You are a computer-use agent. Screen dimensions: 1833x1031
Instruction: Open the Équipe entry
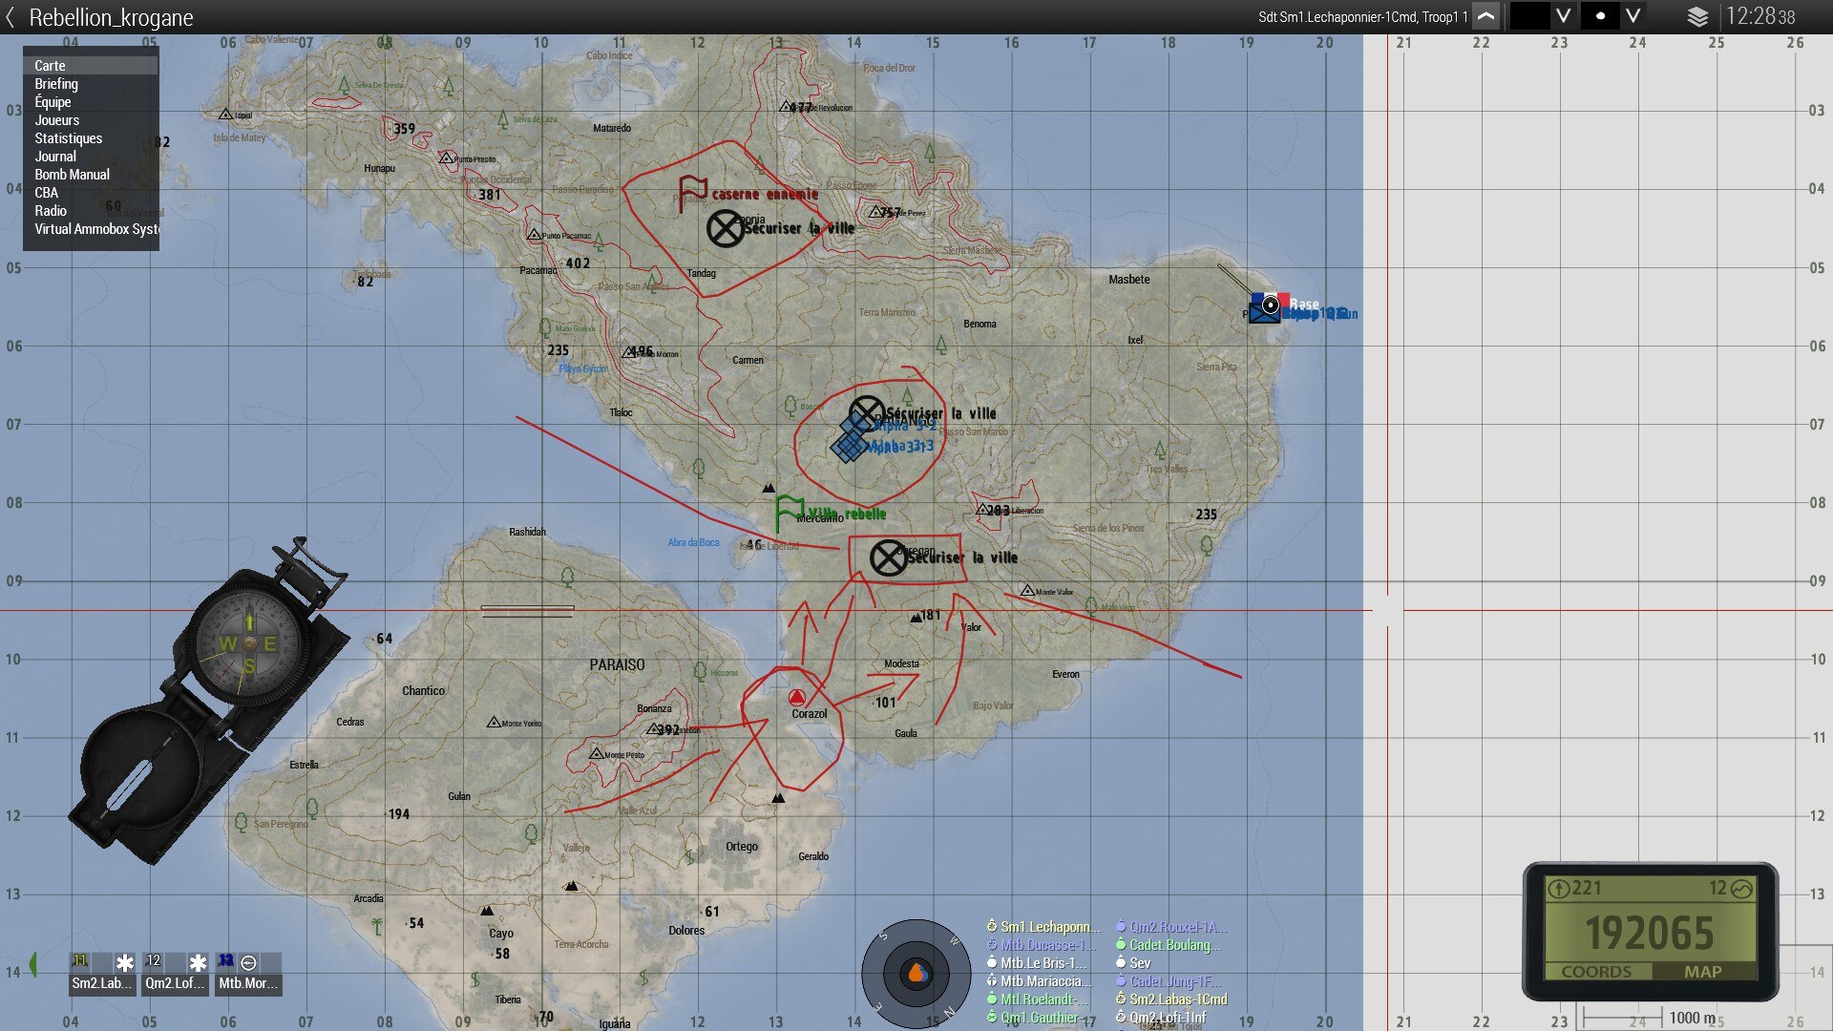(x=91, y=102)
